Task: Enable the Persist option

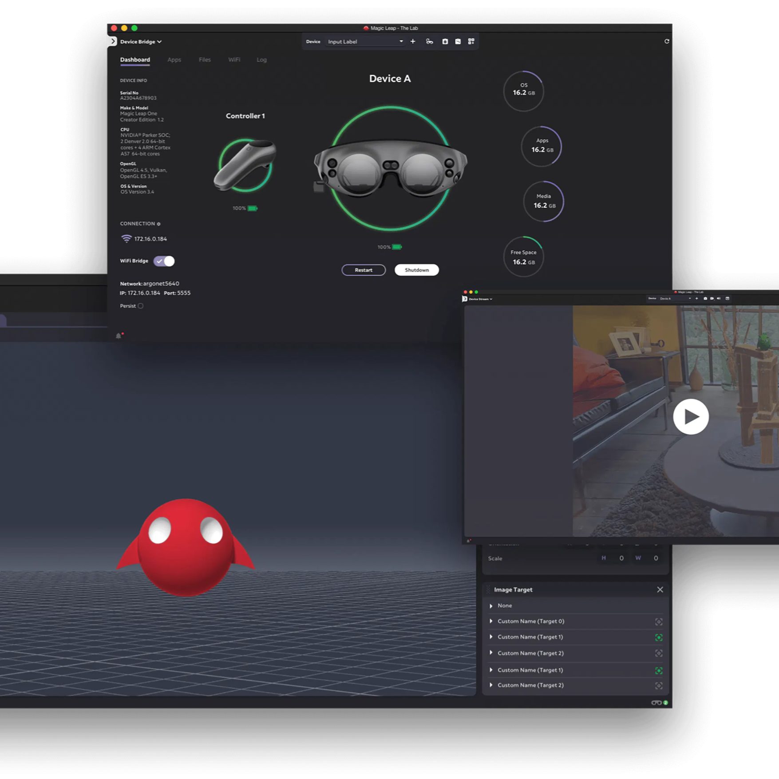Action: [x=141, y=306]
